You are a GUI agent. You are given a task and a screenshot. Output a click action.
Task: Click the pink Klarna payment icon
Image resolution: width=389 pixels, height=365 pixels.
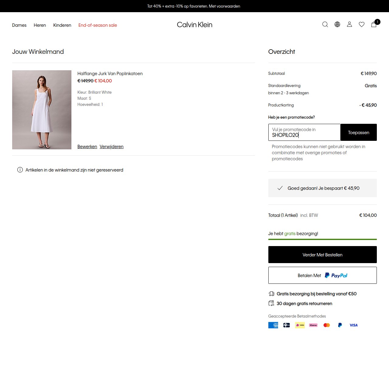coord(313,325)
